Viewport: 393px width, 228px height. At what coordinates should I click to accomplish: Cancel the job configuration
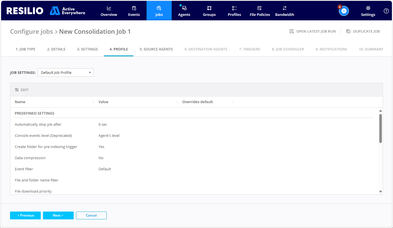click(x=91, y=215)
